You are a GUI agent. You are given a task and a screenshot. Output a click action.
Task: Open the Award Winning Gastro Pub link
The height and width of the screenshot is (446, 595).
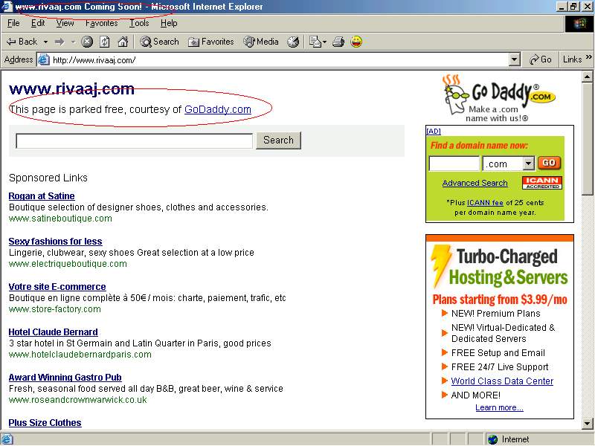[x=65, y=378]
